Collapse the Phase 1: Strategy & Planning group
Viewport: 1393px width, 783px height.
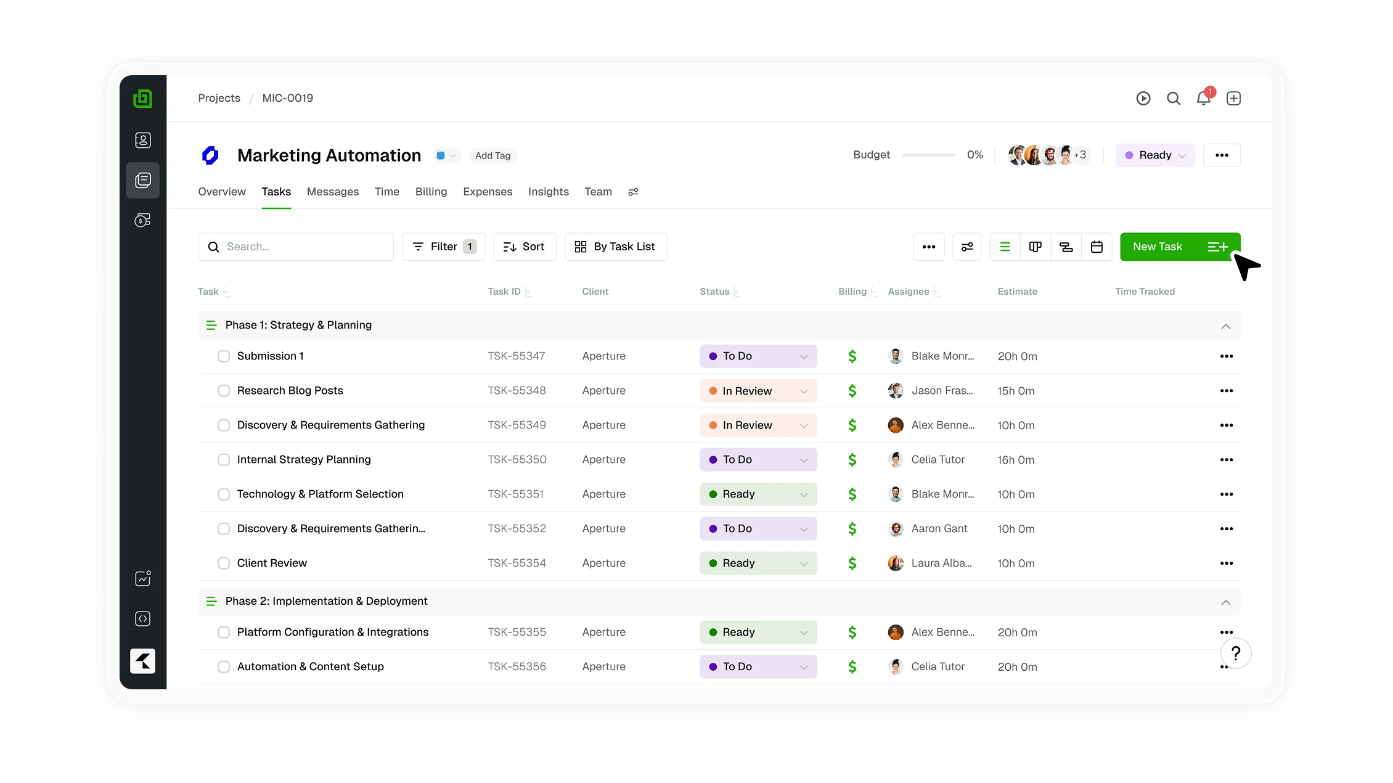click(1225, 326)
